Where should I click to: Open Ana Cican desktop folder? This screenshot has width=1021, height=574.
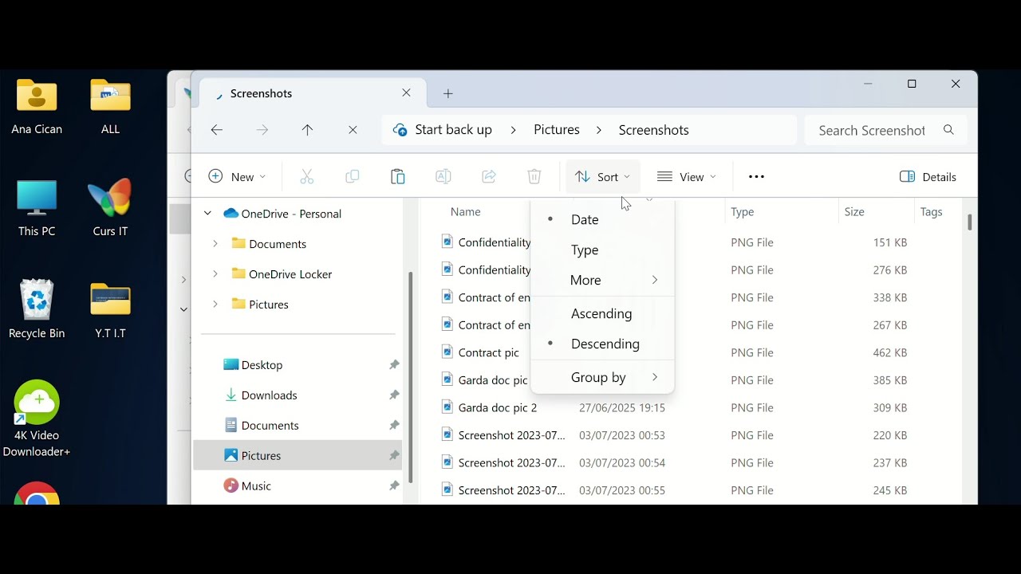tap(37, 107)
